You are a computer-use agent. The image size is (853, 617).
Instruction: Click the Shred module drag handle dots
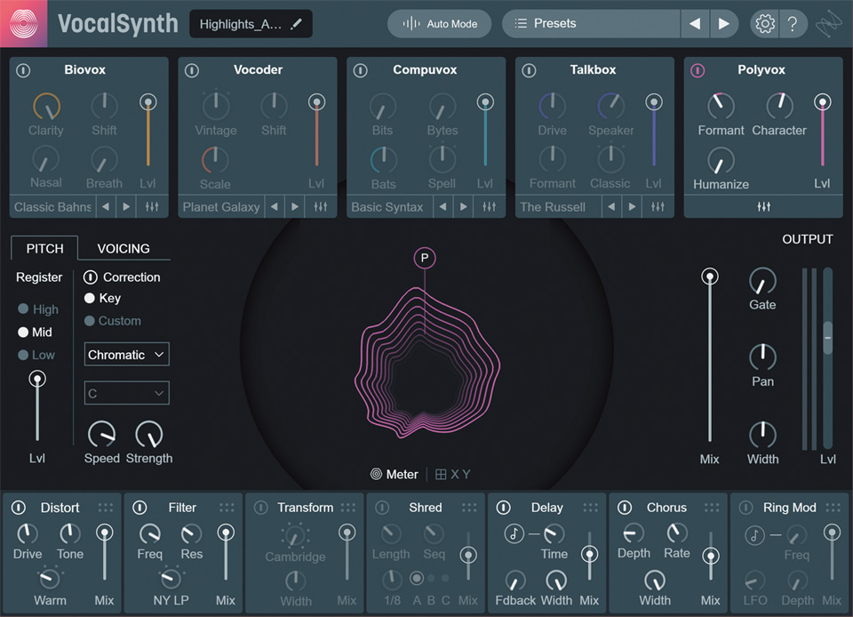click(469, 508)
